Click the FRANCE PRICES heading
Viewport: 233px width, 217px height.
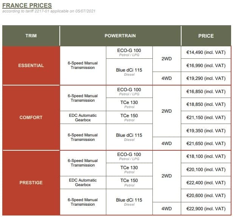click(27, 6)
